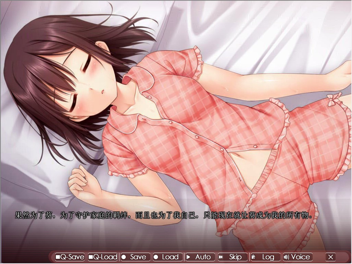Image resolution: width=352 pixels, height=264 pixels.
Task: Click the circle icon beside Save
Action: (x=124, y=257)
